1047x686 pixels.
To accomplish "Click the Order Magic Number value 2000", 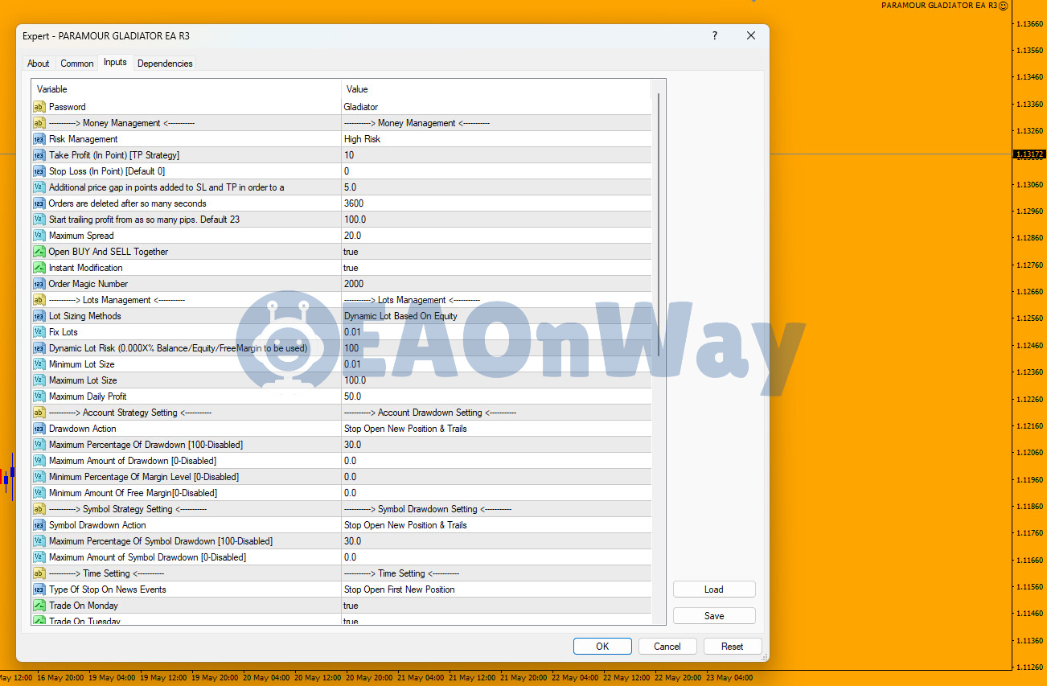I will (x=354, y=284).
